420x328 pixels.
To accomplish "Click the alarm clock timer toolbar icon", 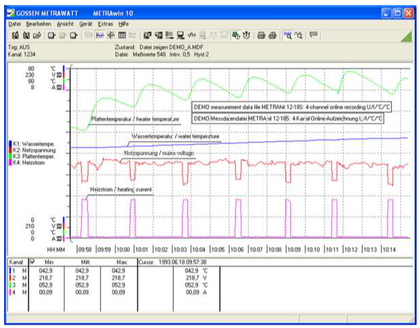I will point(246,35).
